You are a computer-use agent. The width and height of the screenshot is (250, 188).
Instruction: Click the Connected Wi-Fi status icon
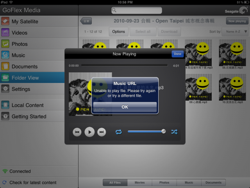[x=5, y=171]
